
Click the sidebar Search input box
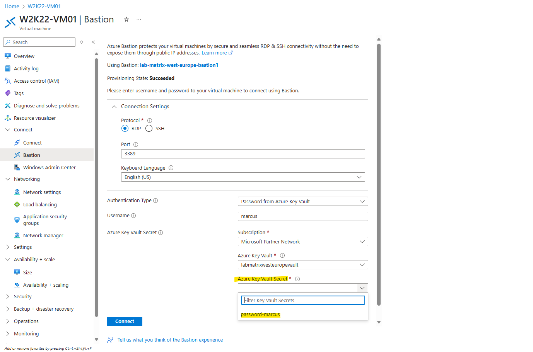(x=39, y=42)
